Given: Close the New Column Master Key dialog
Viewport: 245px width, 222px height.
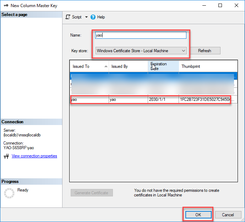Looking at the screenshot, I should click(x=236, y=5).
